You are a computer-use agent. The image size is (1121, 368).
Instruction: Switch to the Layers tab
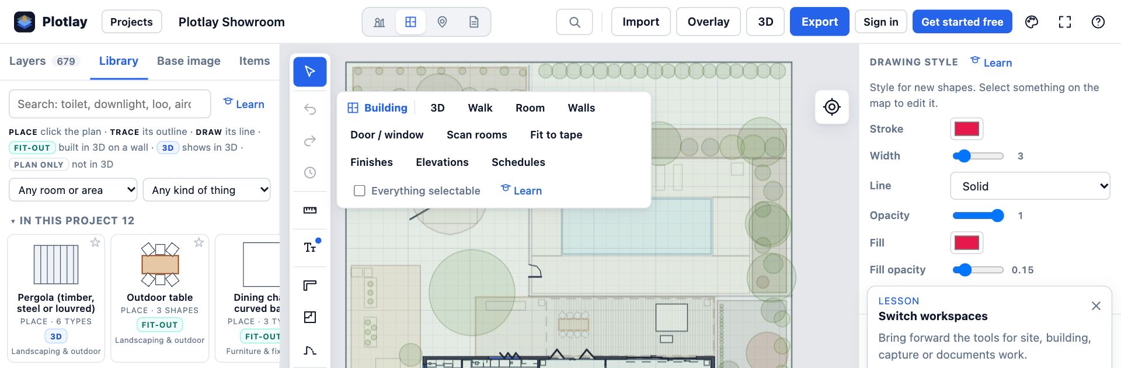coord(44,61)
